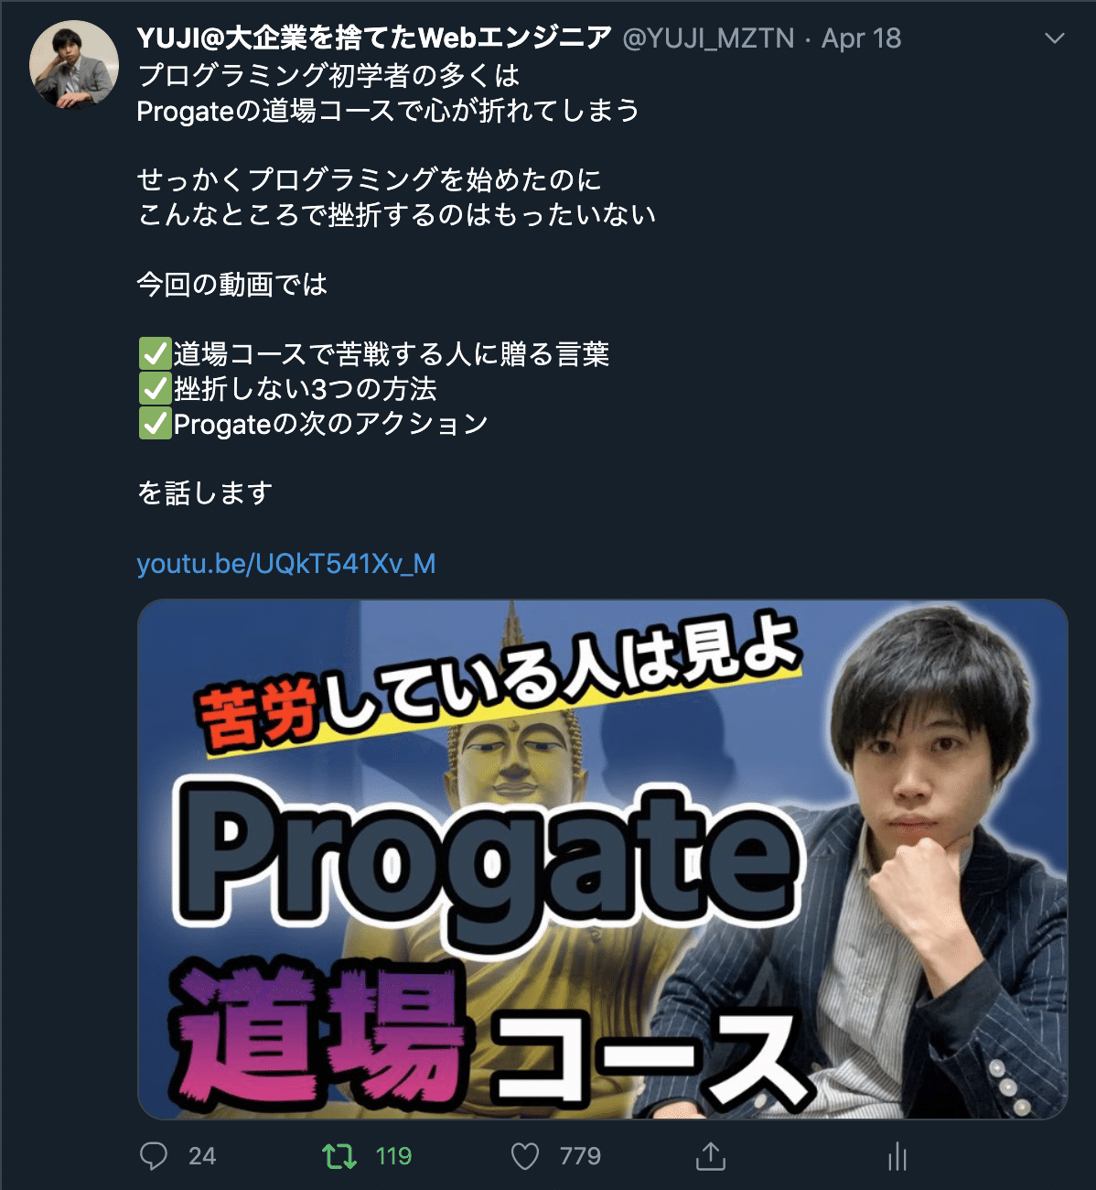Click the tweet text line を話します

pyautogui.click(x=205, y=492)
